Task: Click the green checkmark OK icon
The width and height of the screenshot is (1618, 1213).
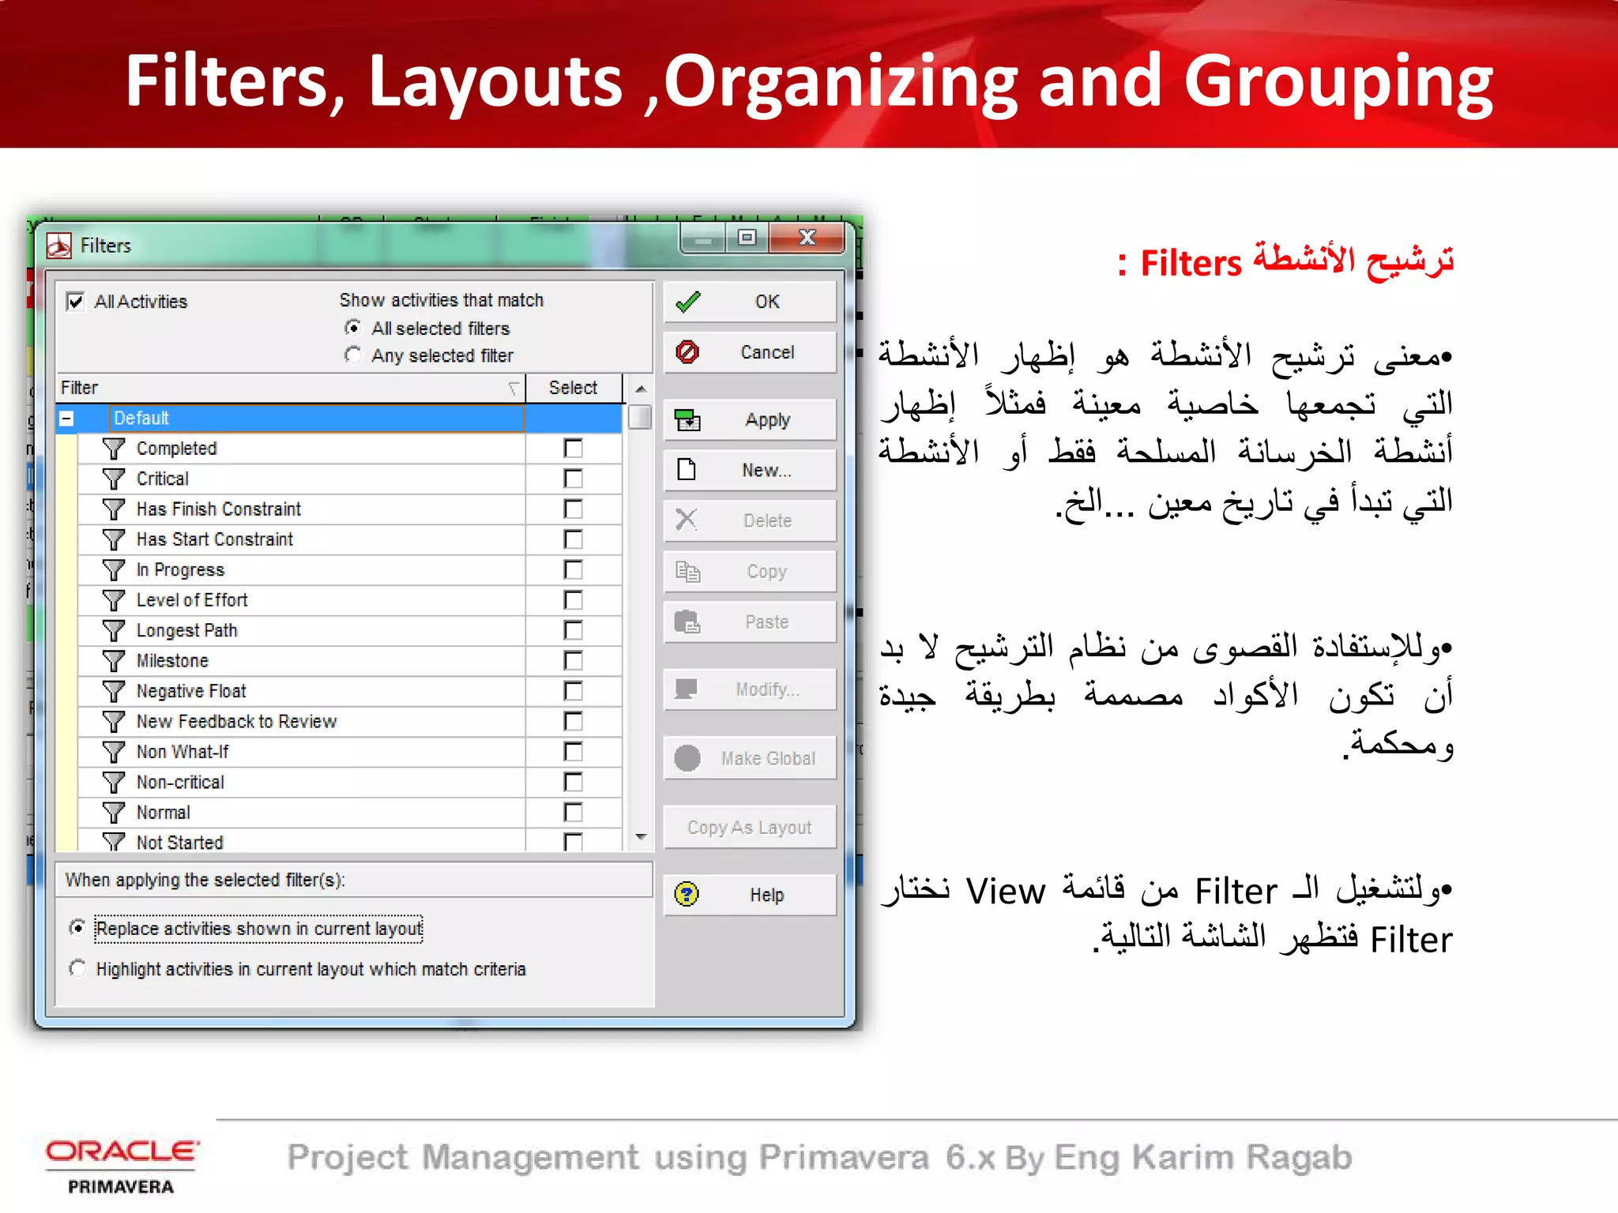Action: (688, 302)
